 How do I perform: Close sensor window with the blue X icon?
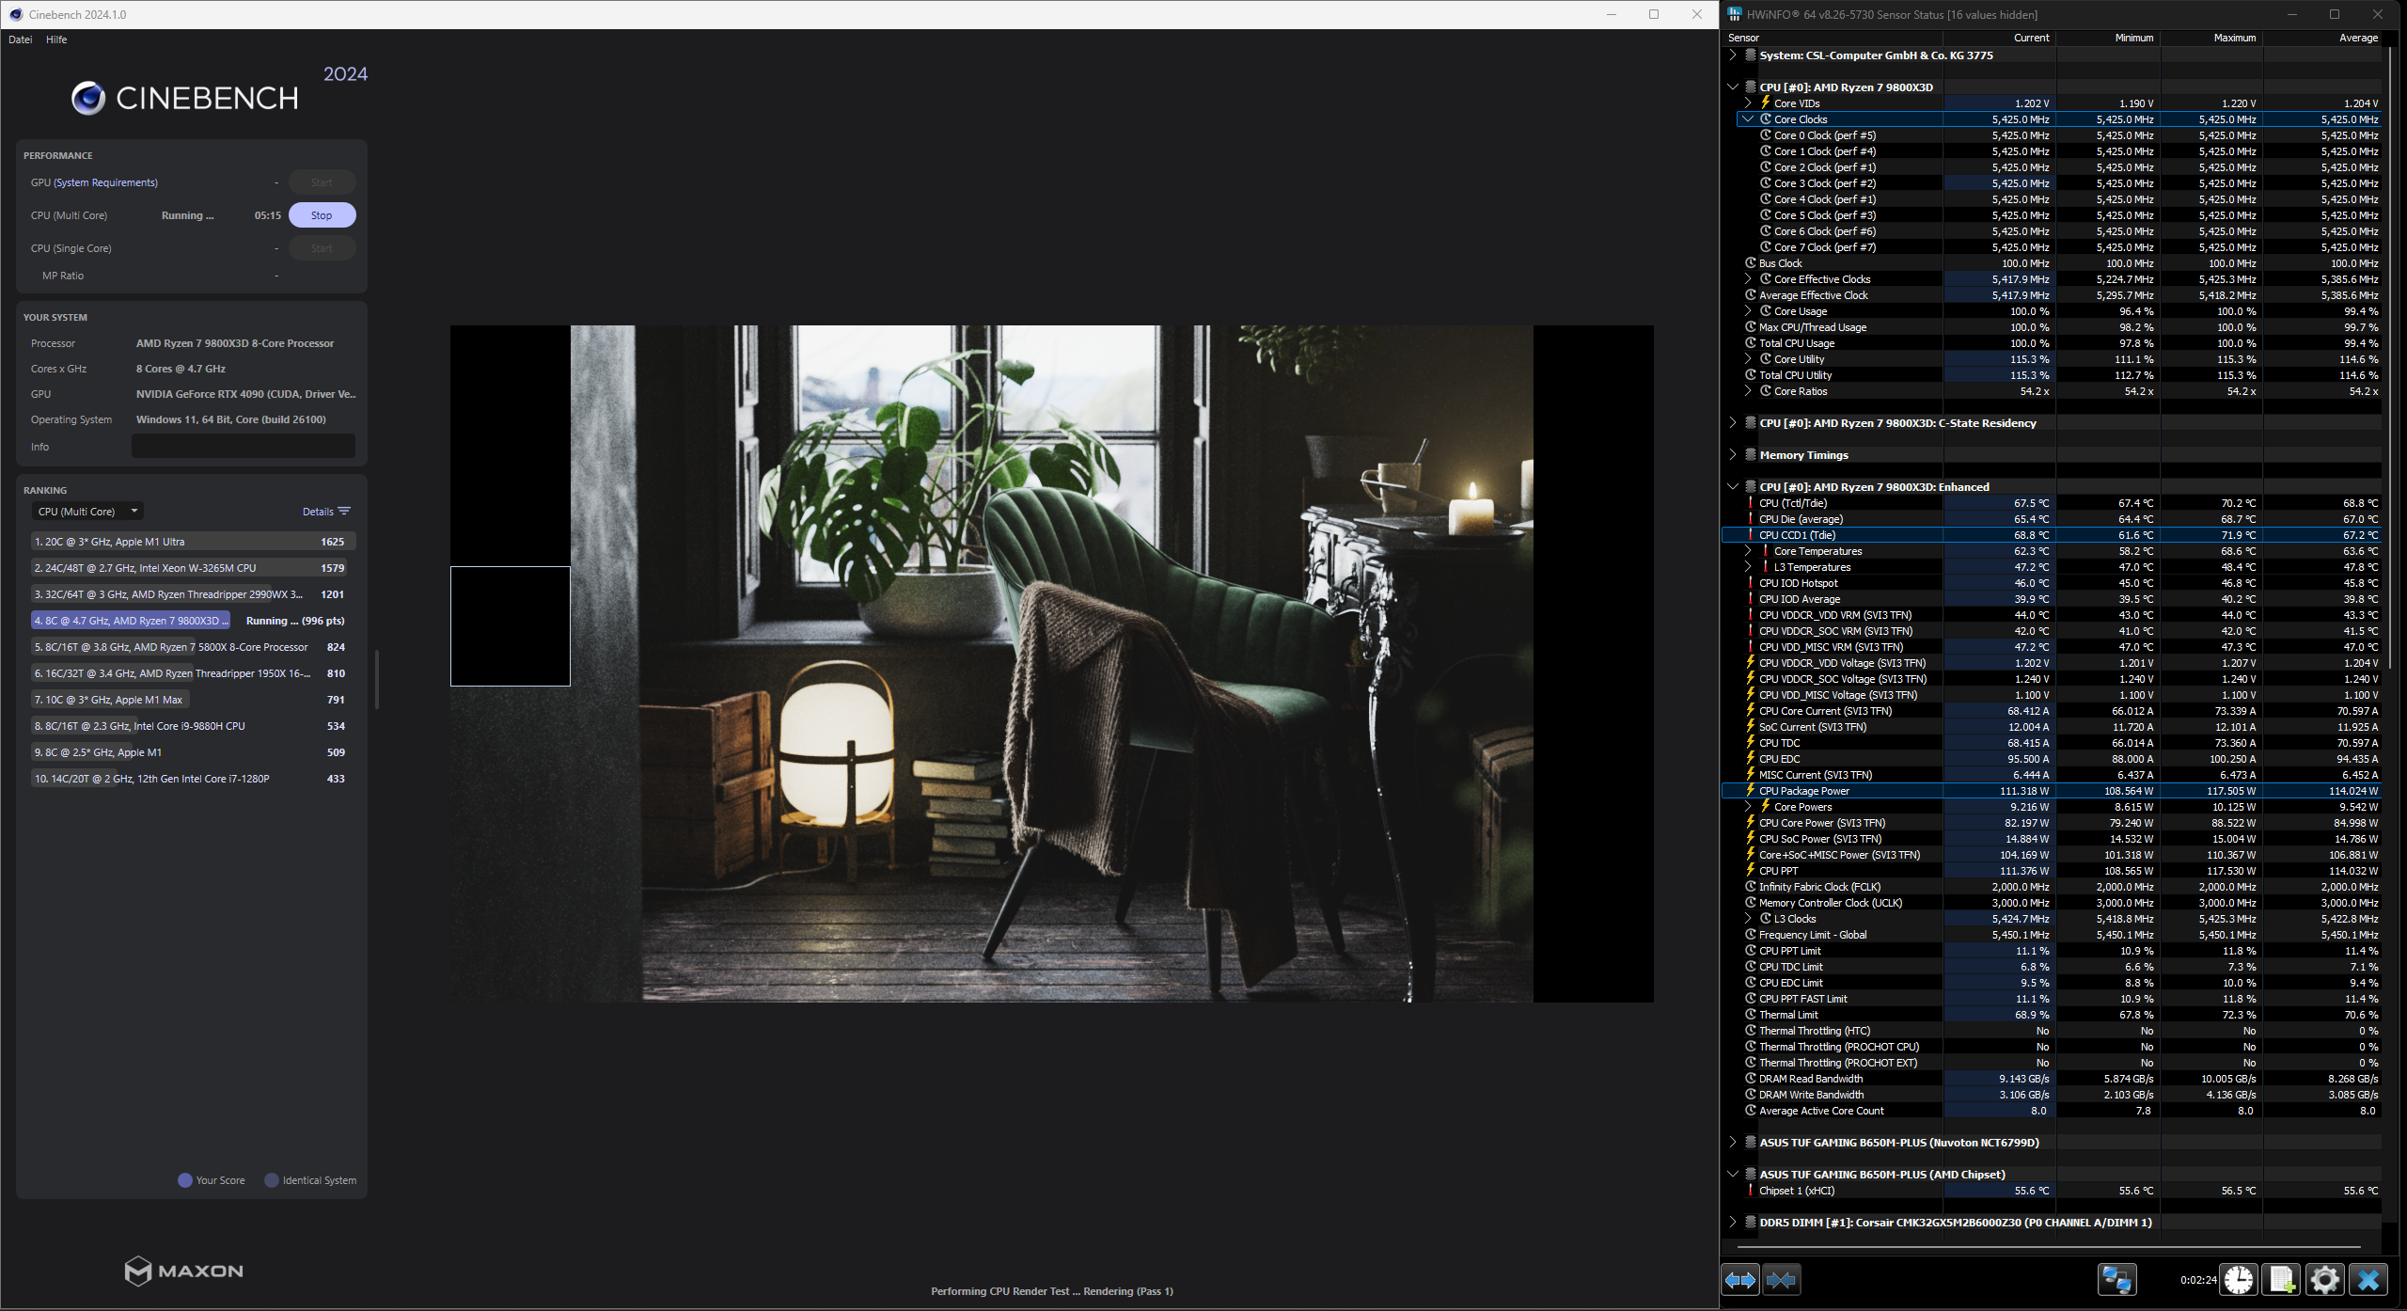coord(2368,1279)
